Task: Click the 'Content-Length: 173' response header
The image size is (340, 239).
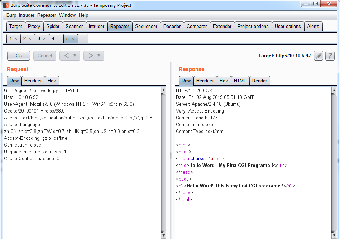Action: [x=197, y=118]
